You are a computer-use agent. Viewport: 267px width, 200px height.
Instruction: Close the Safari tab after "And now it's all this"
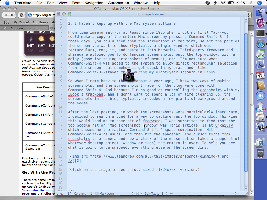(51, 28)
